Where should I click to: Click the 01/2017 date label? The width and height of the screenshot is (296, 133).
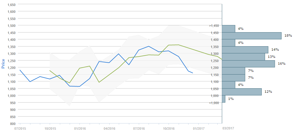pyautogui.click(x=198, y=129)
